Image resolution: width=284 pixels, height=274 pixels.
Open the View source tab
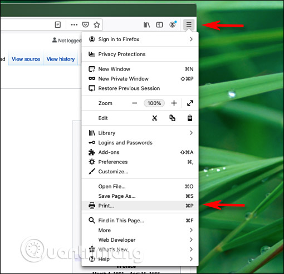[26, 59]
